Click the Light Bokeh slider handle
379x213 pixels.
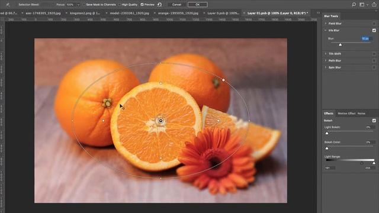(x=327, y=133)
